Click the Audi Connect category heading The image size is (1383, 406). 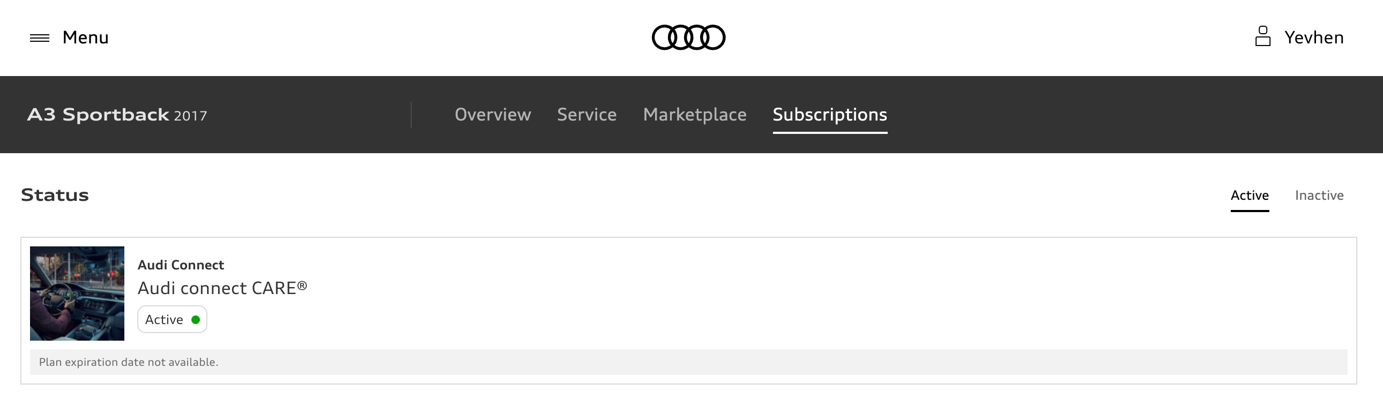point(181,265)
